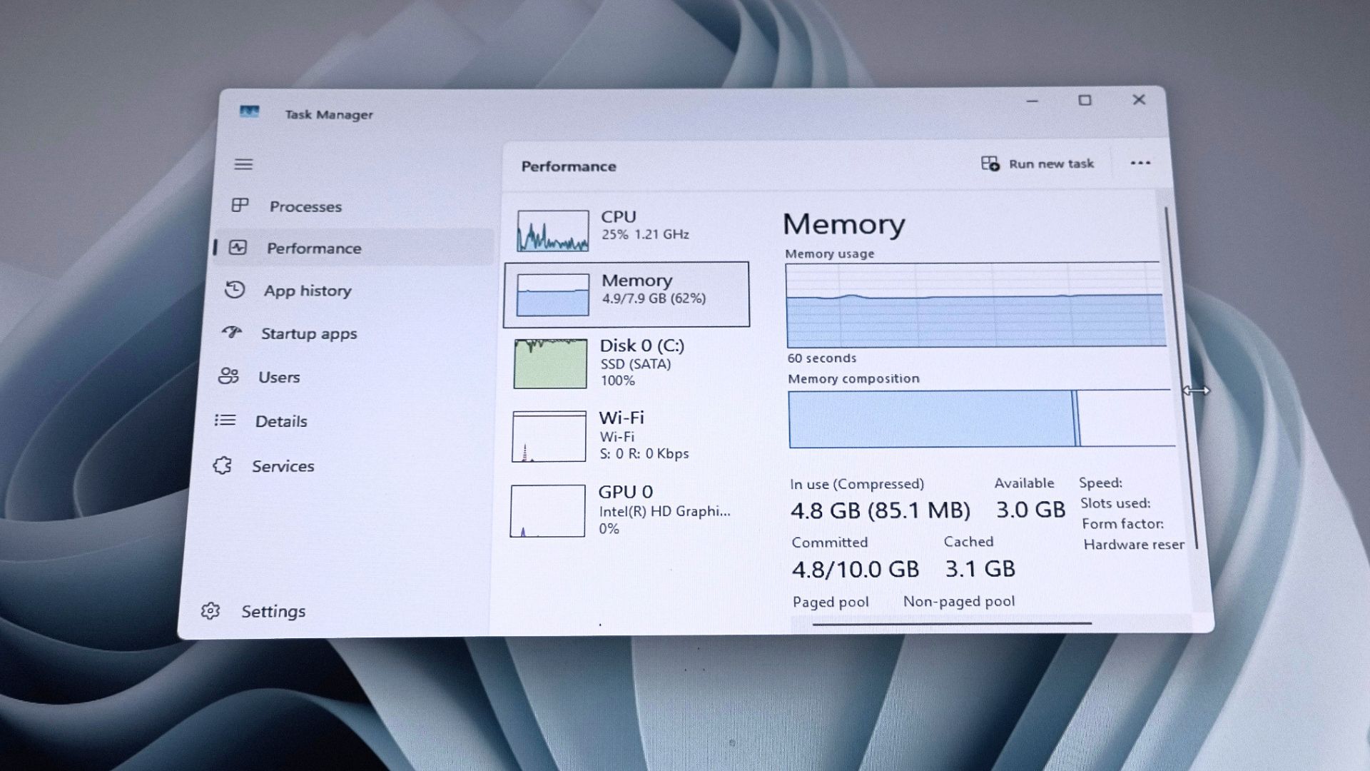Screen dimensions: 1370x771
Task: Click the Details list icon
Action: coord(225,420)
